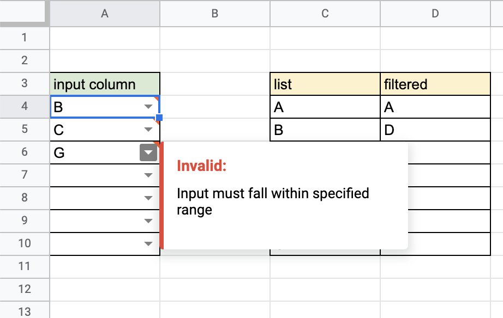Select cell C4 containing A
503x318 pixels.
(325, 107)
